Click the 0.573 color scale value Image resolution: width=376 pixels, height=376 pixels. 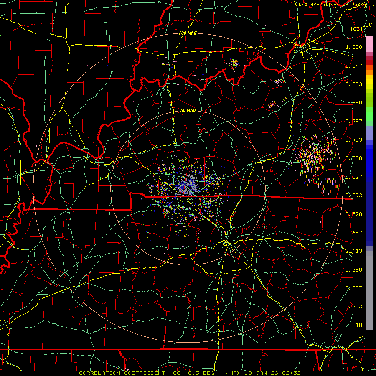coord(354,196)
